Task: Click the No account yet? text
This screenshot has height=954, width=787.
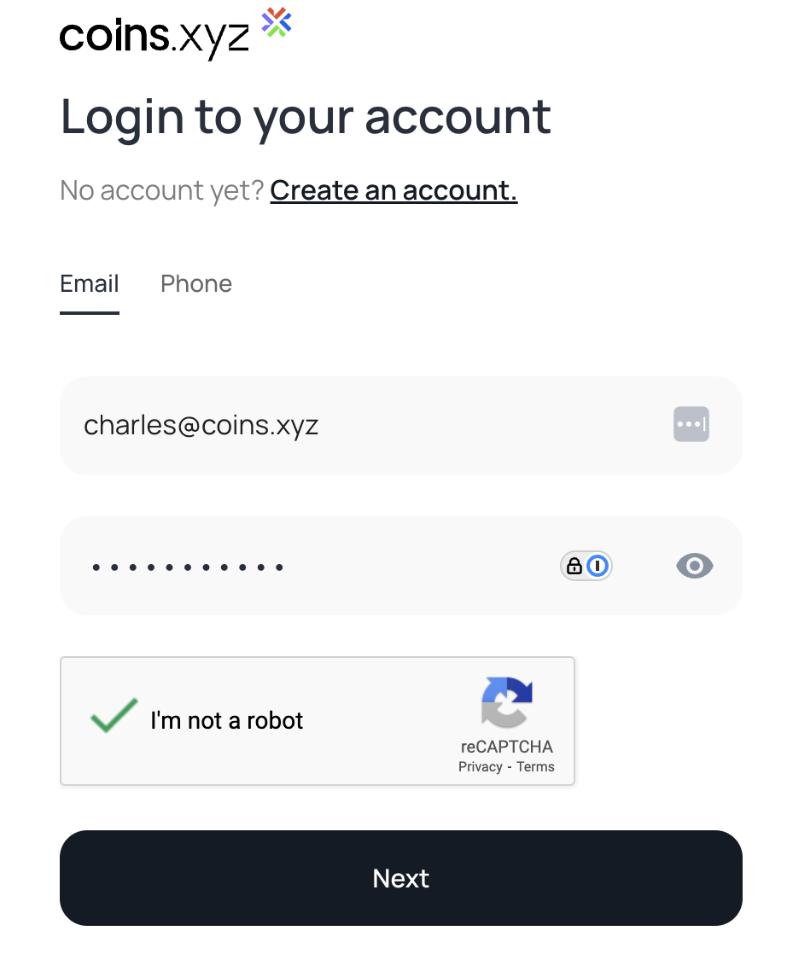Action: (162, 191)
